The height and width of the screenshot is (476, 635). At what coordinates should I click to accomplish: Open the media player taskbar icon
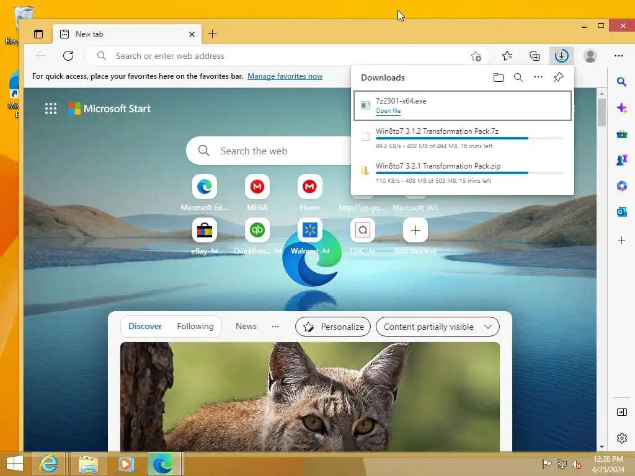[125, 464]
